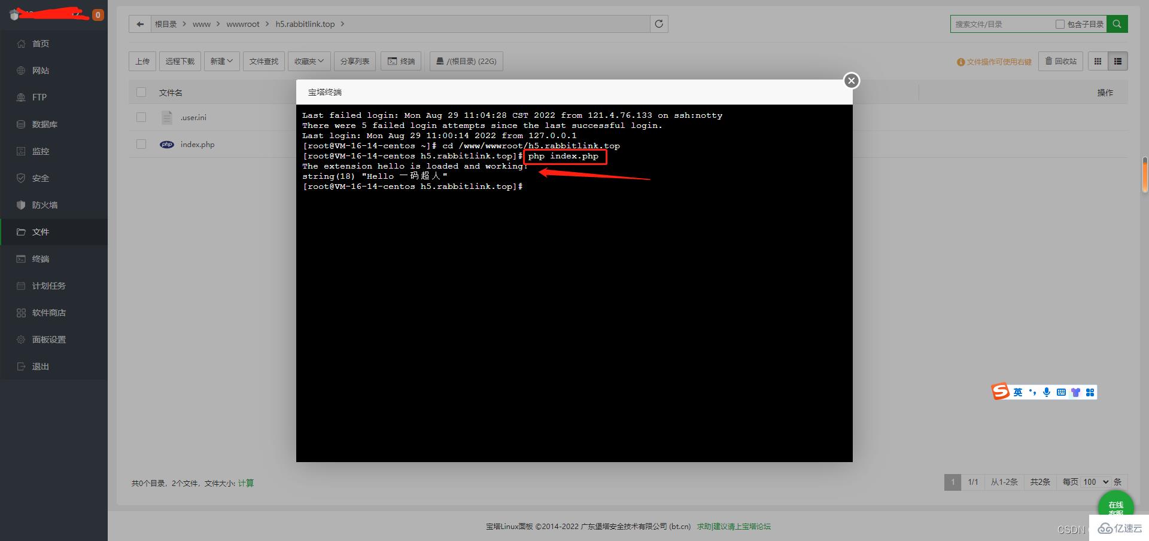
Task: Click the /(根目录) (22G) disk button
Action: 466,61
